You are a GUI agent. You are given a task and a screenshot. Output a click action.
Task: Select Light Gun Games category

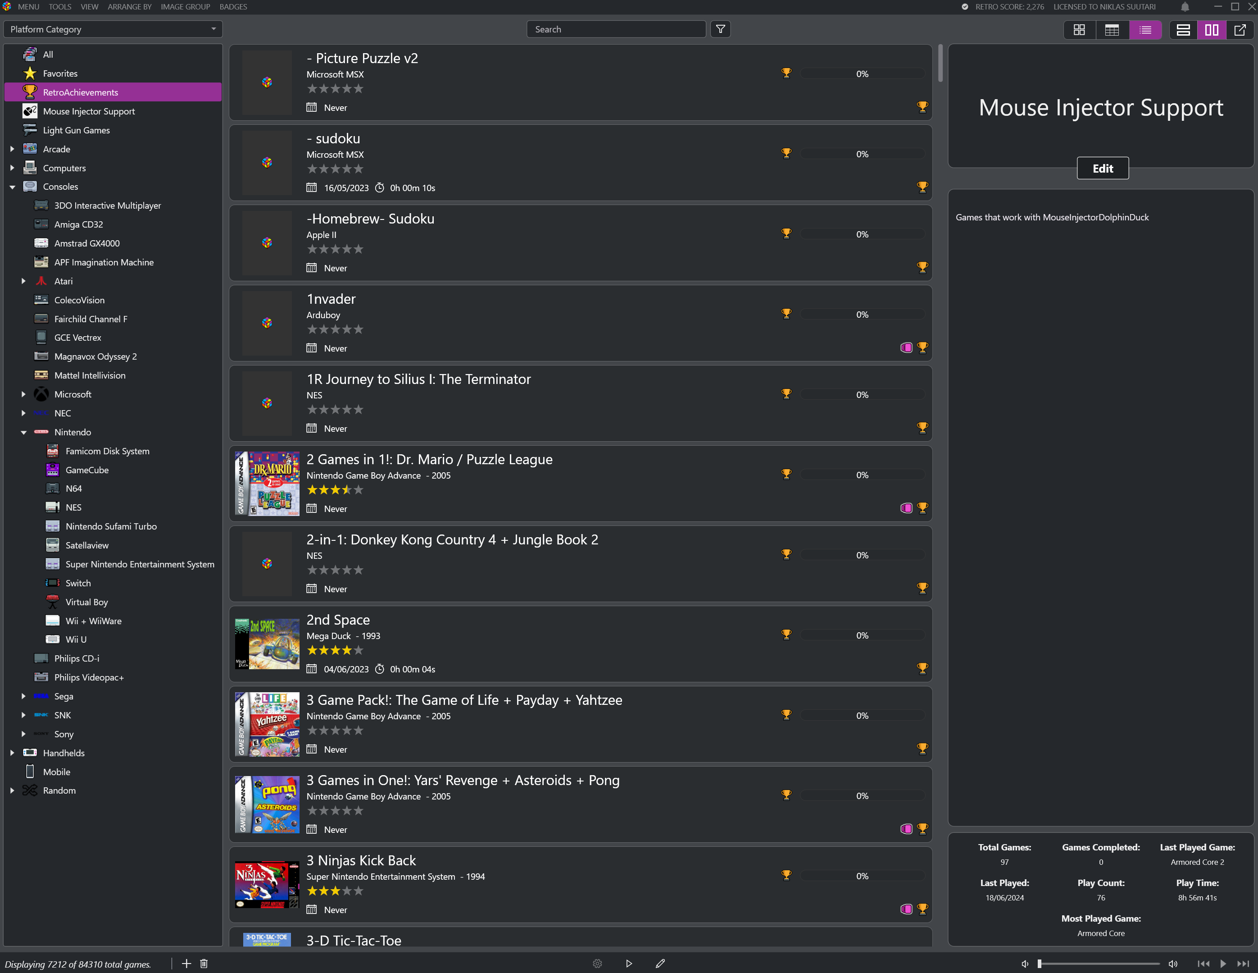pyautogui.click(x=113, y=130)
